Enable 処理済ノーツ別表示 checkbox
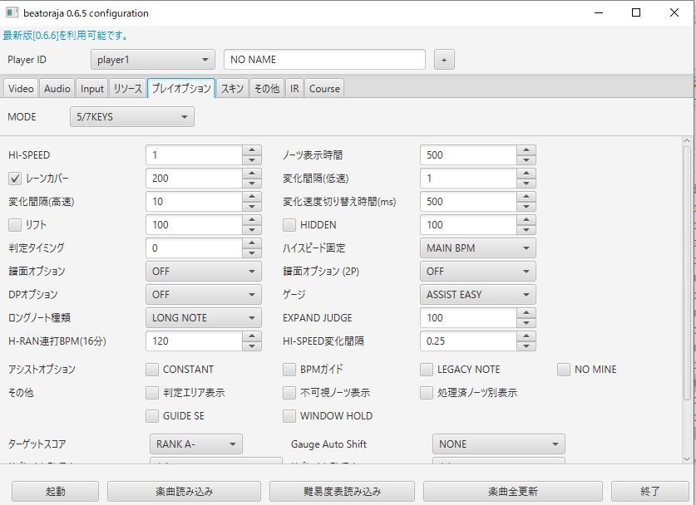The image size is (696, 505). tap(427, 392)
